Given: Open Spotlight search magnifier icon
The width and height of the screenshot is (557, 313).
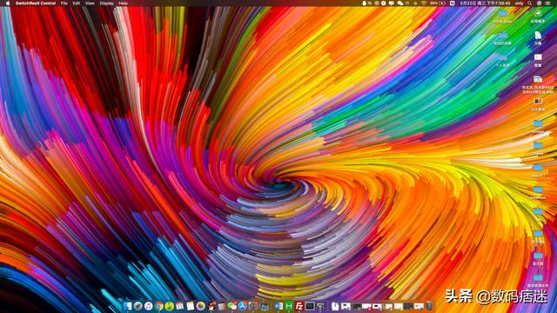Looking at the screenshot, I should click(529, 3).
